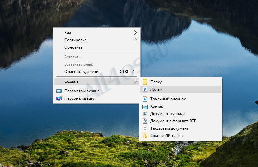Image resolution: width=258 pixels, height=167 pixels.
Task: Choose Точечный рисунок in the submenu
Action: [180, 99]
